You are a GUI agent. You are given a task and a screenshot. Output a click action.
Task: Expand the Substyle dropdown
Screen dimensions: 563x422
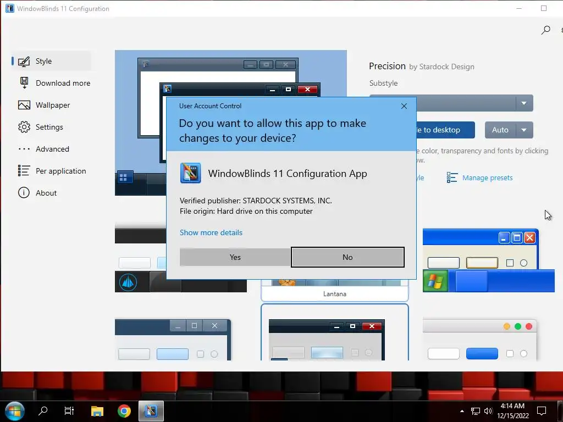click(x=524, y=103)
